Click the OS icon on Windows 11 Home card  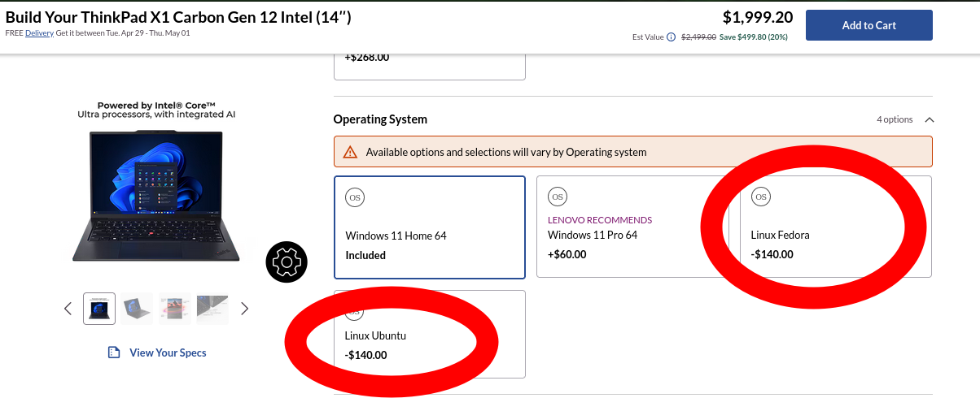[x=354, y=197]
